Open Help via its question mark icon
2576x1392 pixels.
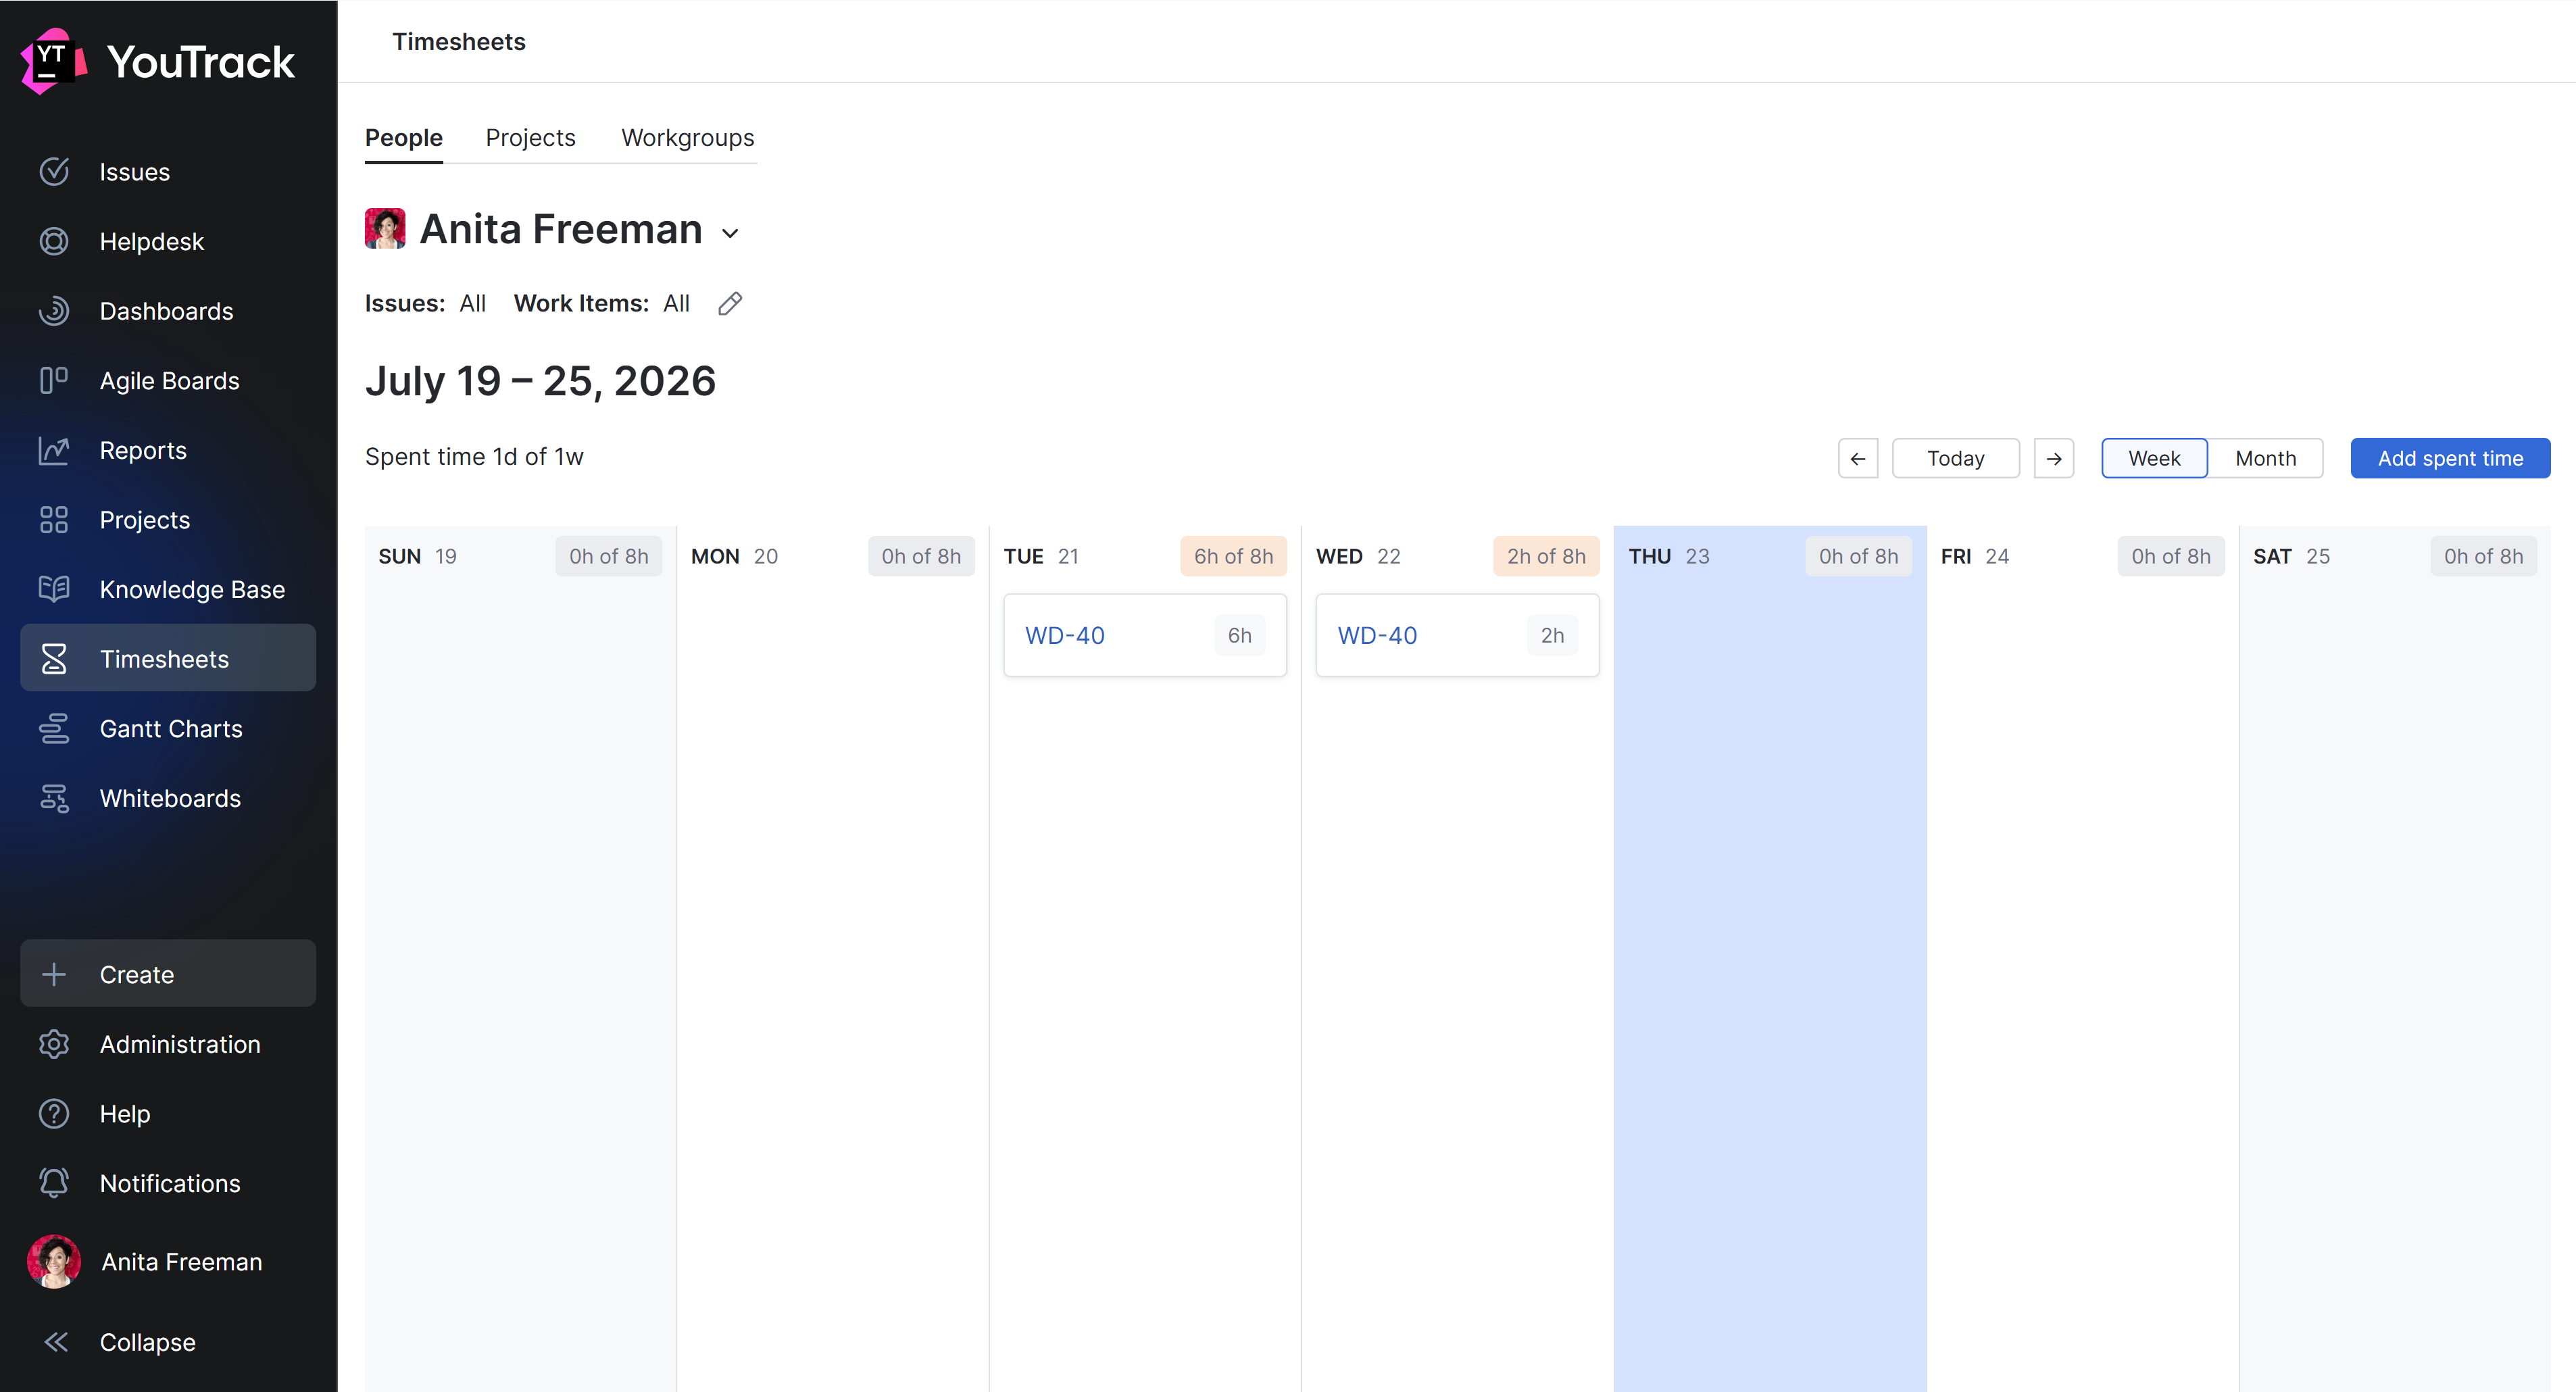click(54, 1113)
